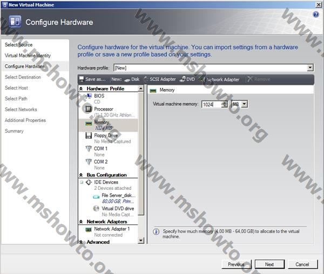The height and width of the screenshot is (274, 324).
Task: Collapse the Advanced section
Action: pyautogui.click(x=81, y=242)
